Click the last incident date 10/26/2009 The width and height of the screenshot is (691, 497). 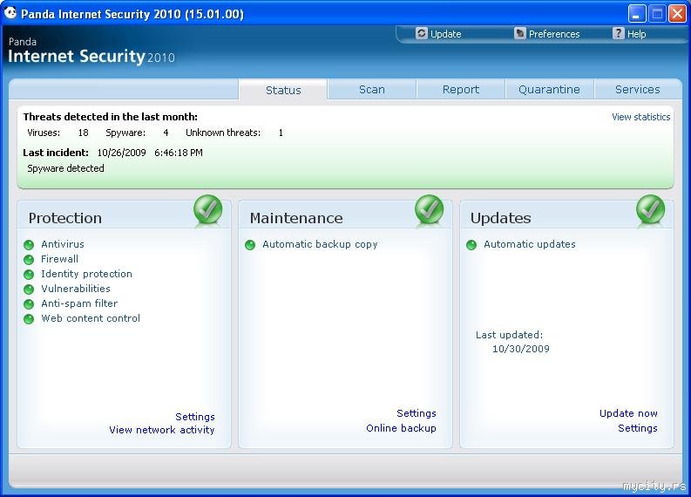pyautogui.click(x=121, y=153)
